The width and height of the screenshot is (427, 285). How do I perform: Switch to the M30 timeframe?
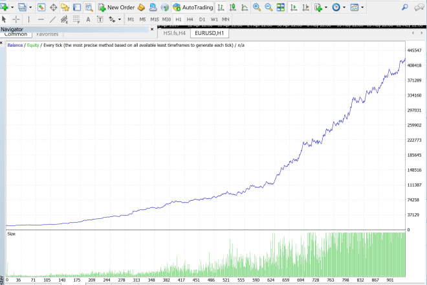166,19
